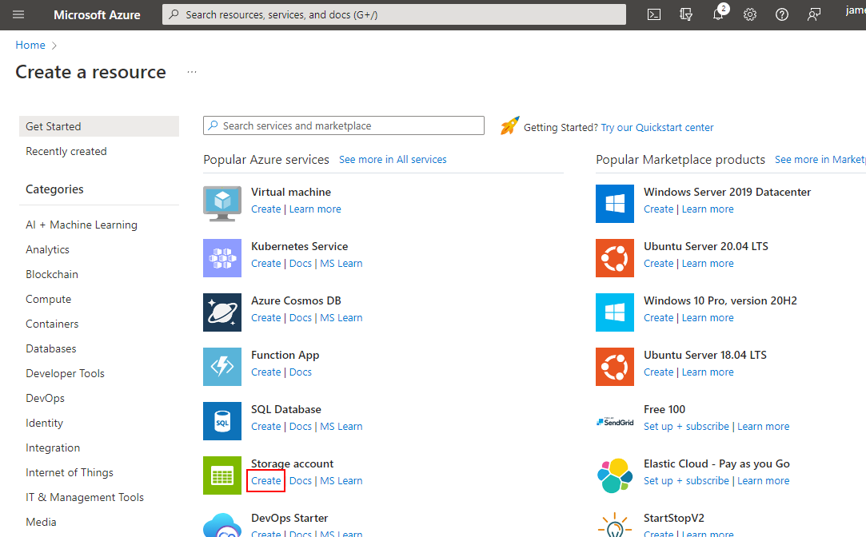
Task: Open the notifications bell
Action: pos(718,15)
